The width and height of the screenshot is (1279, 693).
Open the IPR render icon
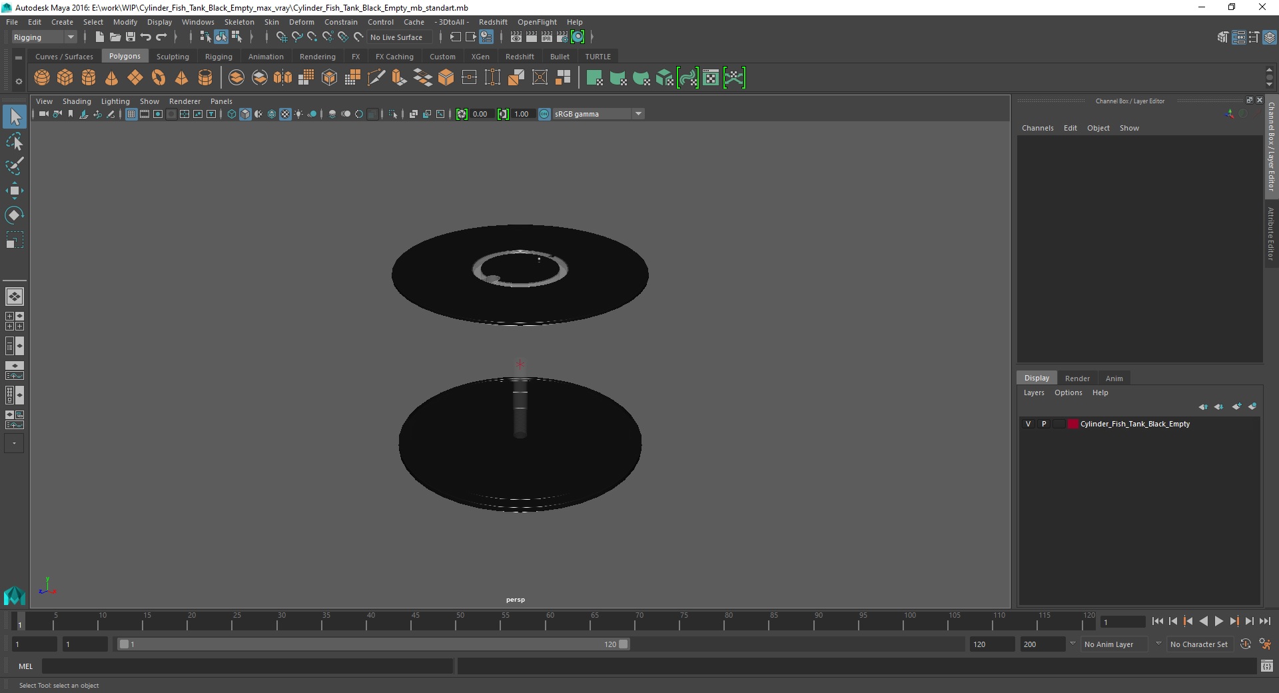(547, 37)
